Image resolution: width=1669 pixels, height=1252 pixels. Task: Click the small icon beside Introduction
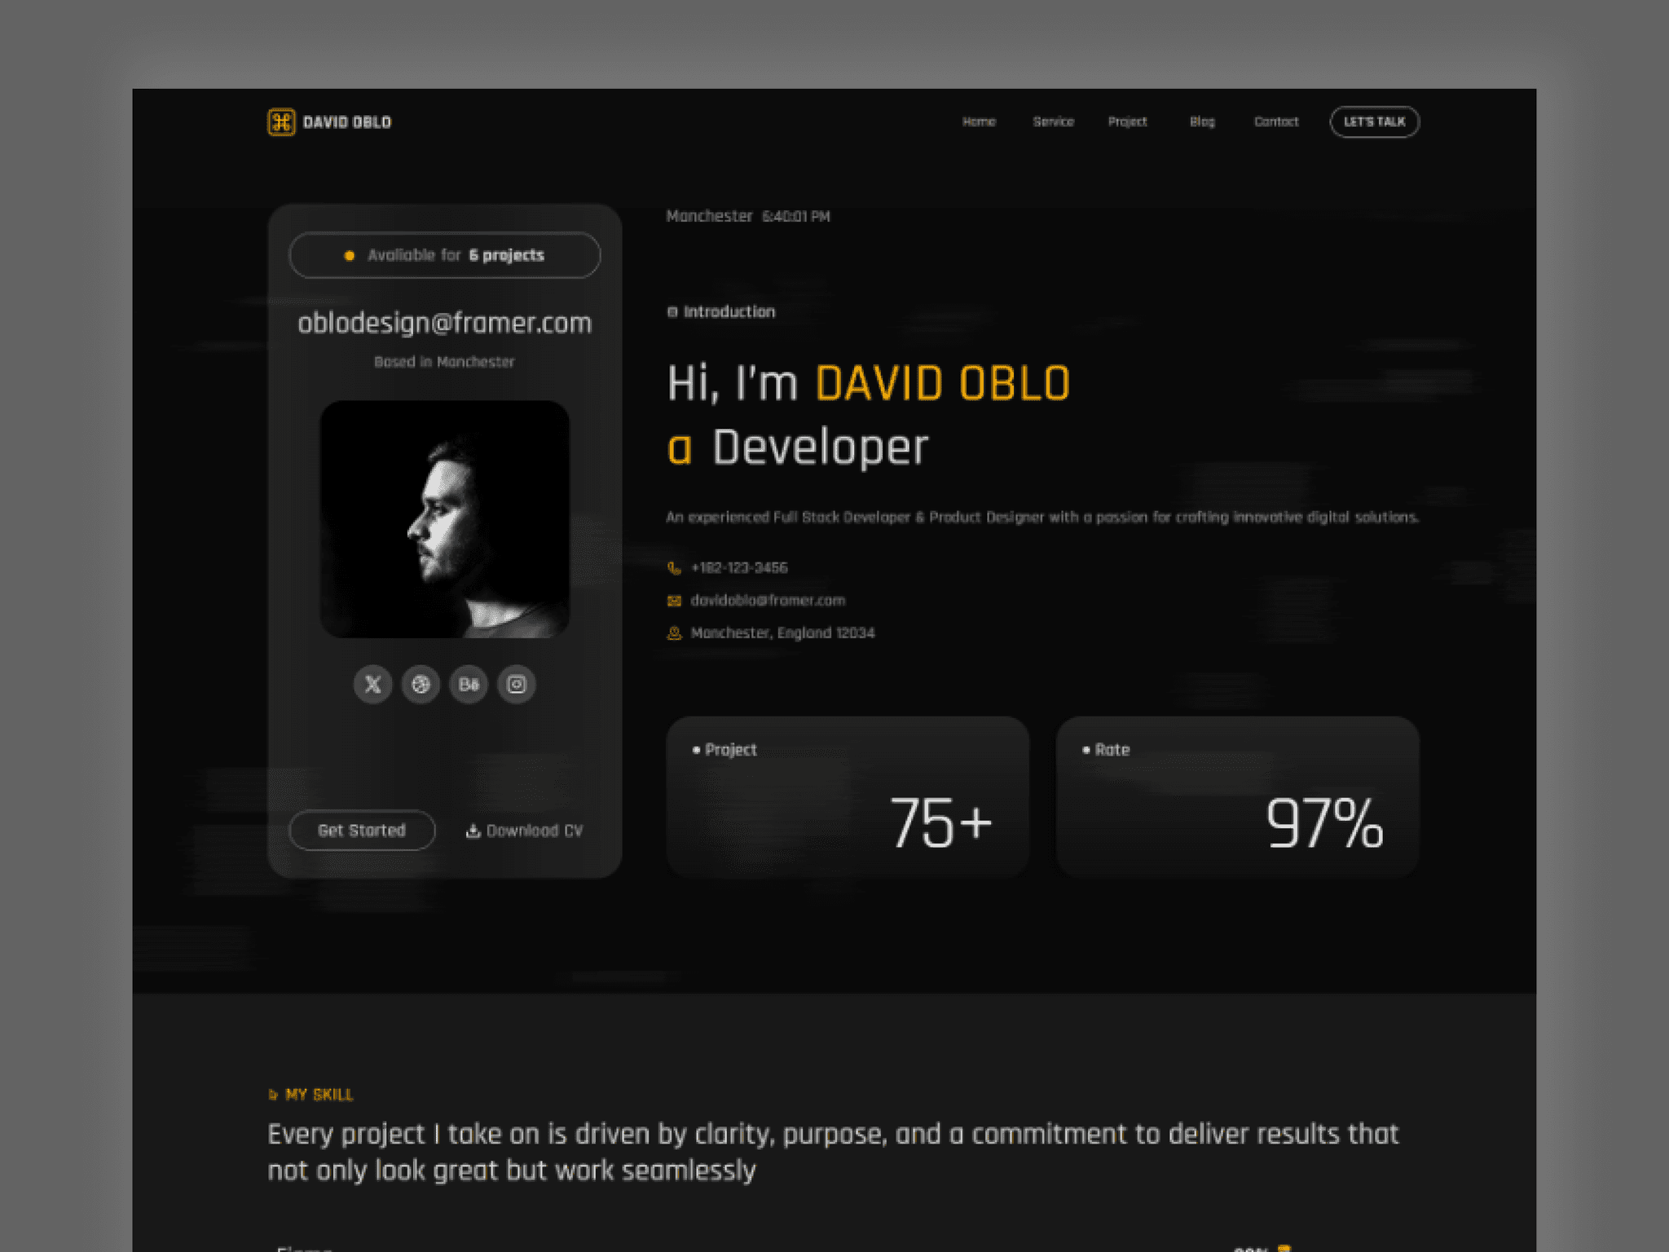click(672, 312)
